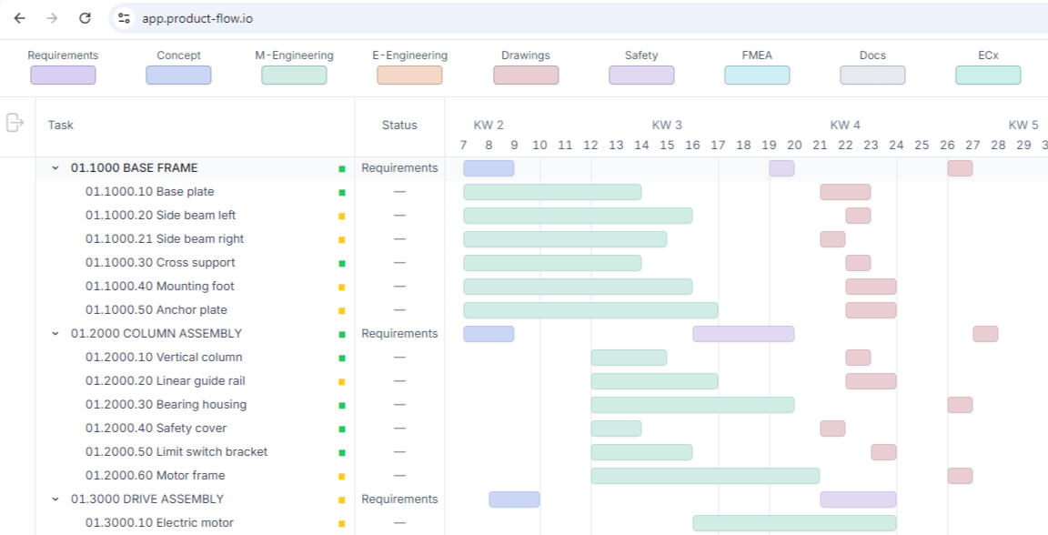Click yellow status square for Electric motor

pyautogui.click(x=342, y=523)
